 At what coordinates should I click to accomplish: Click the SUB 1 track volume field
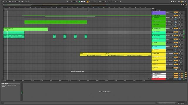[176, 14]
